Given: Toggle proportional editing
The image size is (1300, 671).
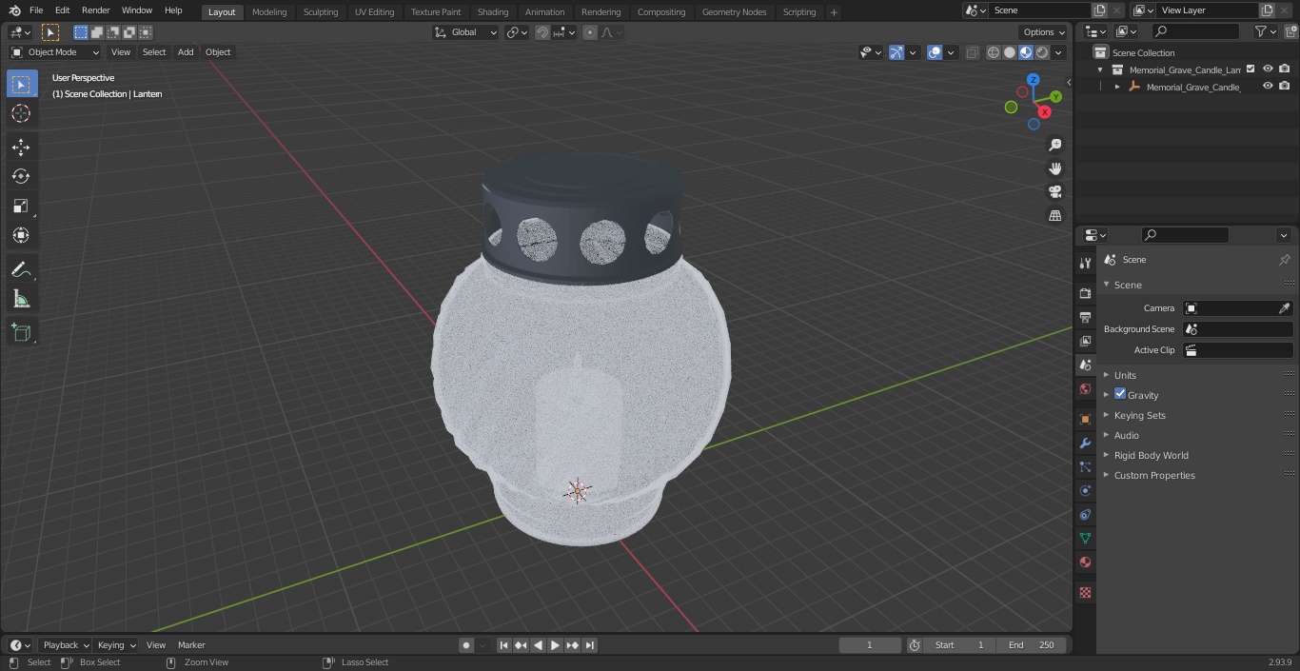Looking at the screenshot, I should pyautogui.click(x=590, y=32).
